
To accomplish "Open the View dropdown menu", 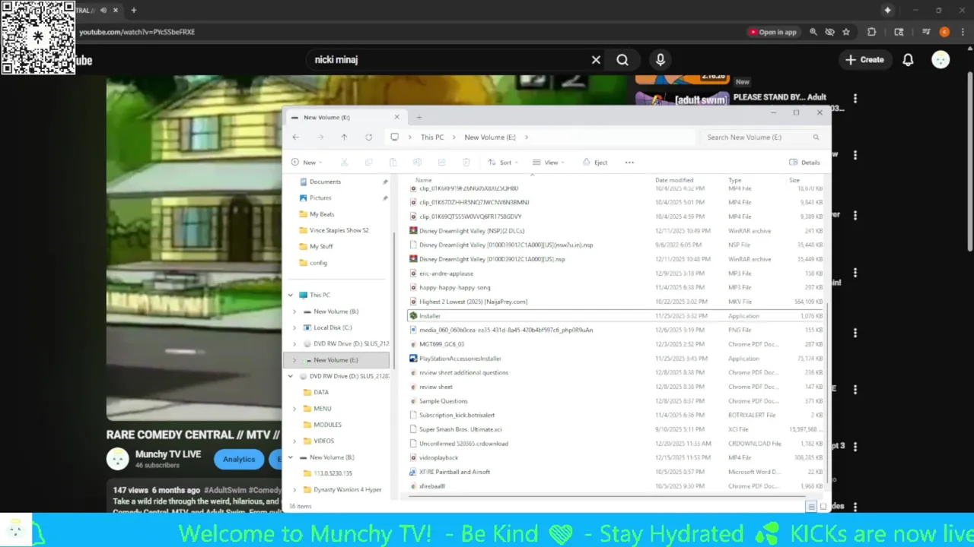I will pyautogui.click(x=549, y=163).
